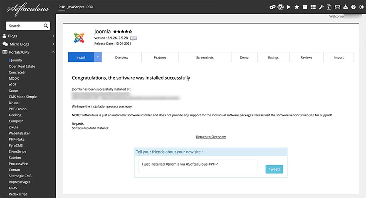Screen dimensions: 366x198
Task: Open the task list icon
Action: coord(313,7)
